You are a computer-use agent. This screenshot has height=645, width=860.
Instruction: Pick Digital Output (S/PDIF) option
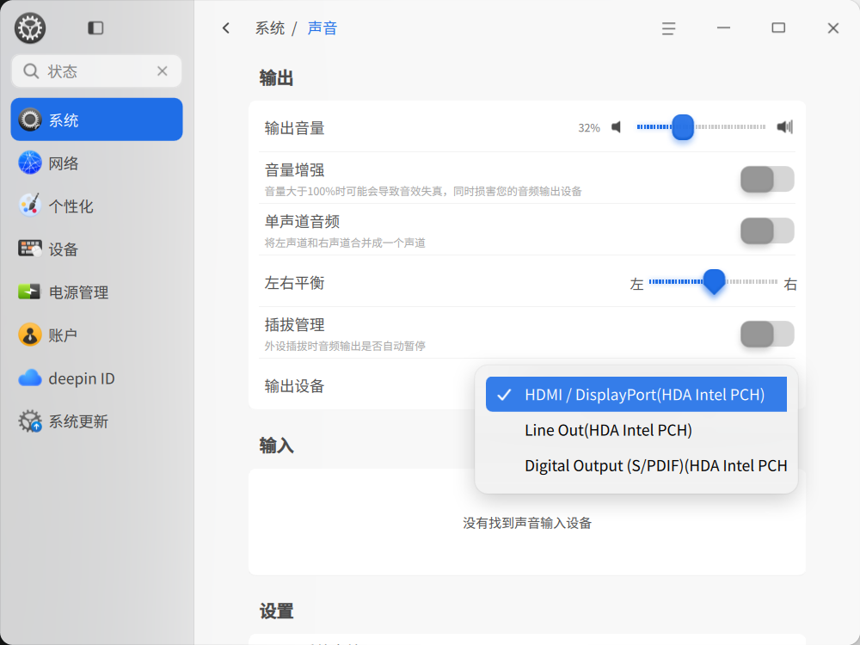pyautogui.click(x=636, y=465)
